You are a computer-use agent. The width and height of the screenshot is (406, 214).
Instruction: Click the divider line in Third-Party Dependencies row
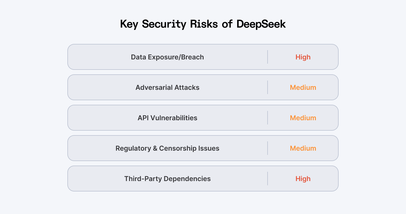pyautogui.click(x=268, y=179)
